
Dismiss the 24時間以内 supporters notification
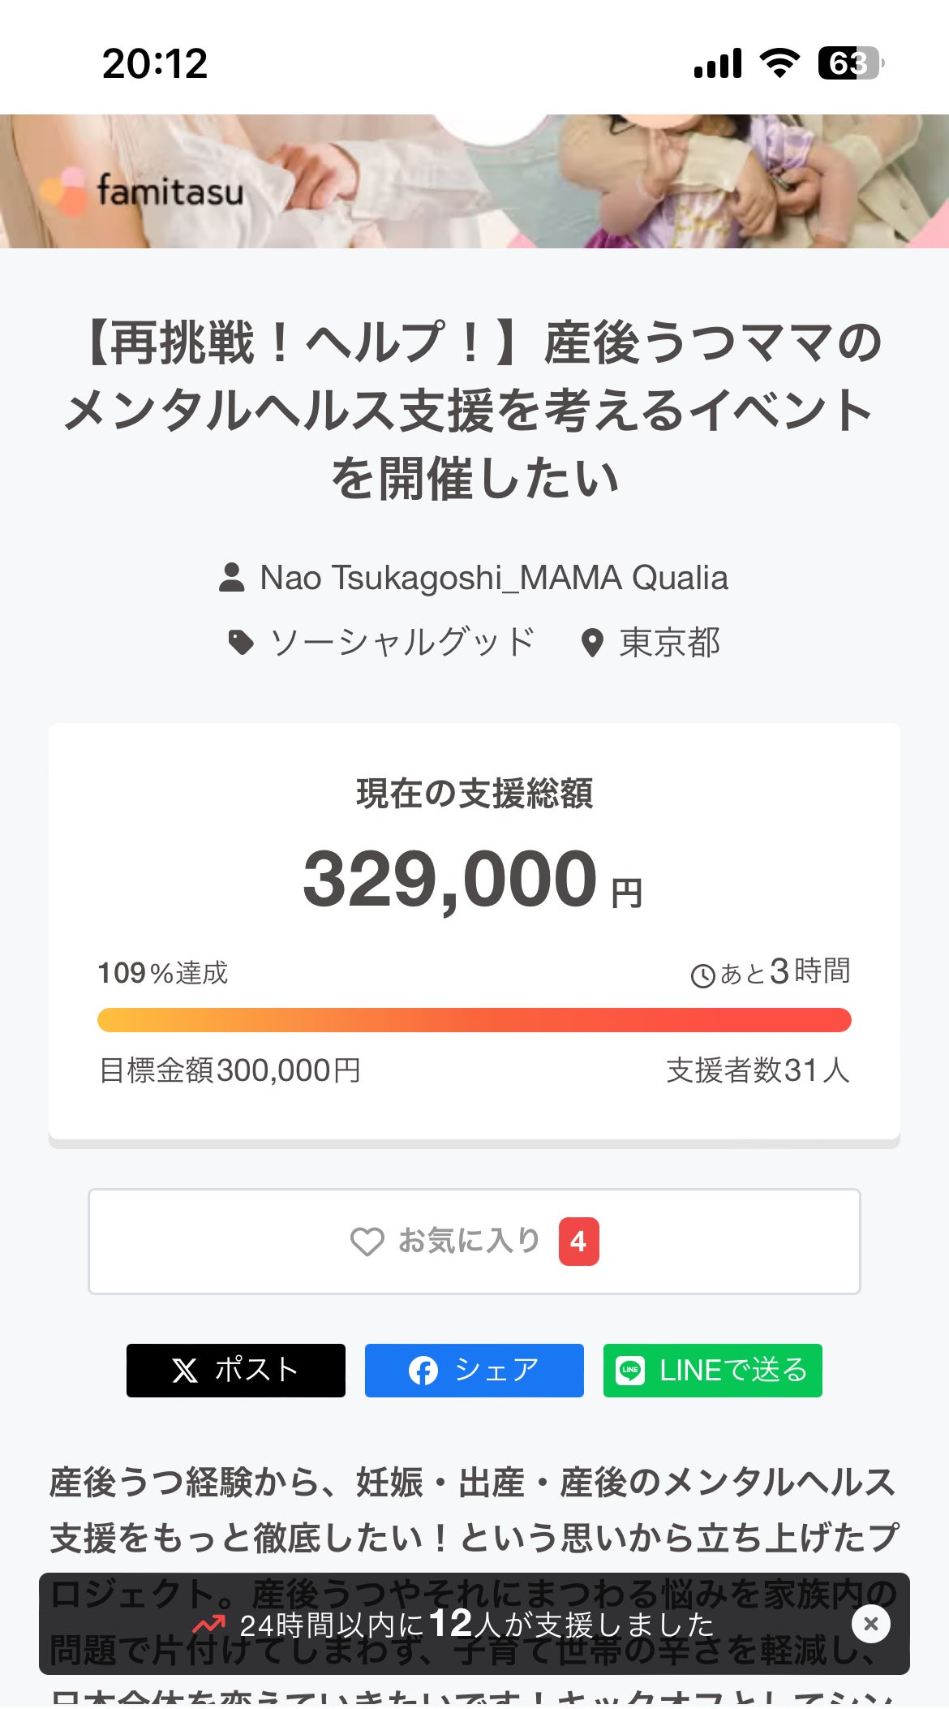click(x=870, y=1624)
